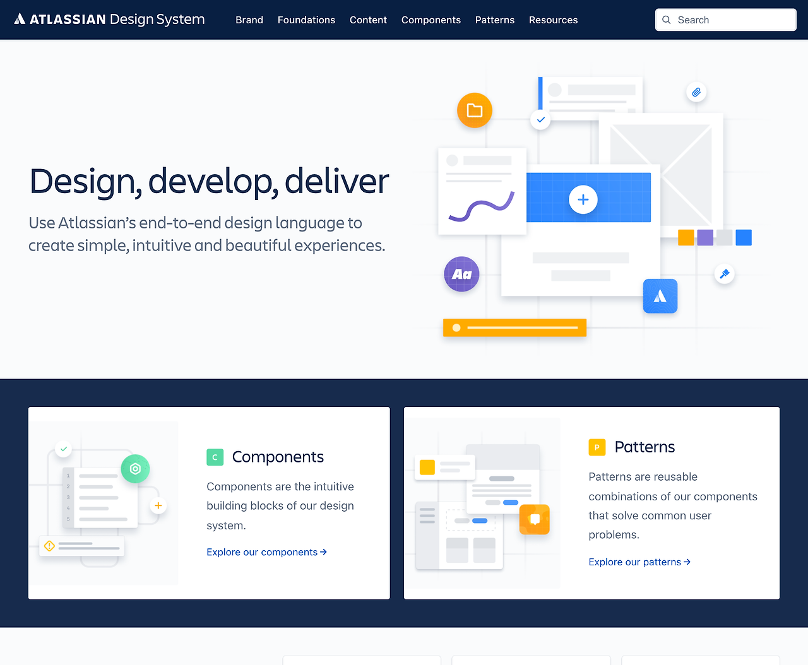Click the blue Atlassian app tile in the illustration
Screen dimensions: 808x665
tap(660, 296)
